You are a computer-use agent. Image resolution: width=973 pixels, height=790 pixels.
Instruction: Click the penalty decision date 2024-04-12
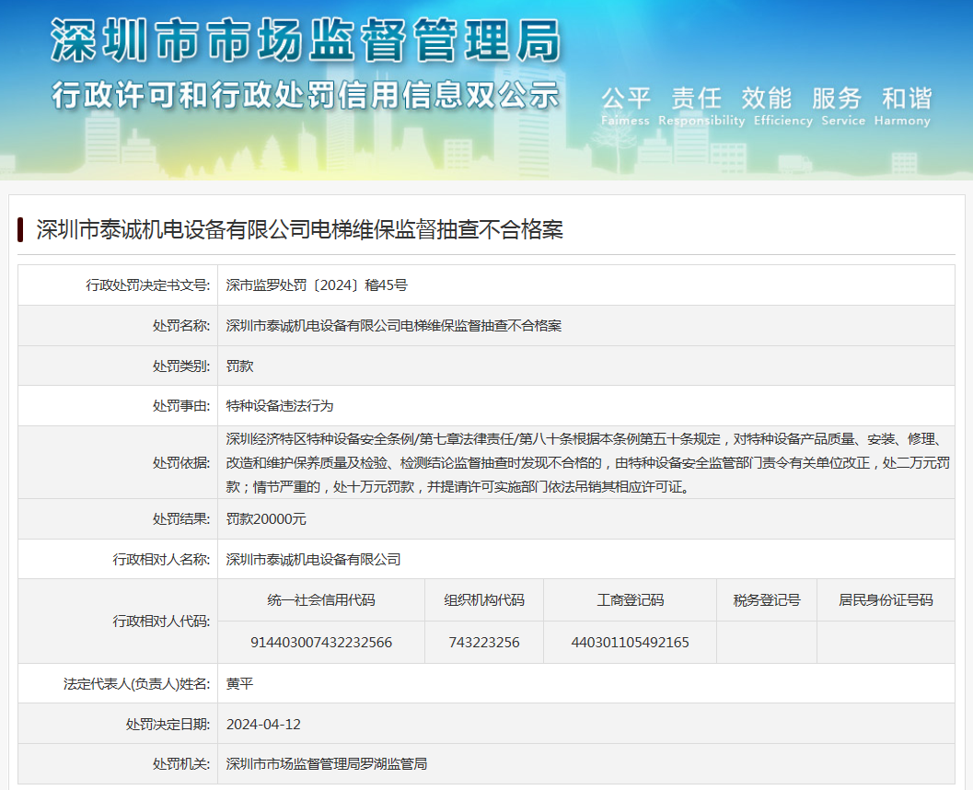tap(263, 724)
